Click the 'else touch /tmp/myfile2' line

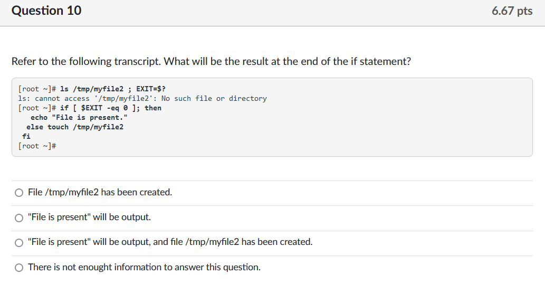[75, 127]
